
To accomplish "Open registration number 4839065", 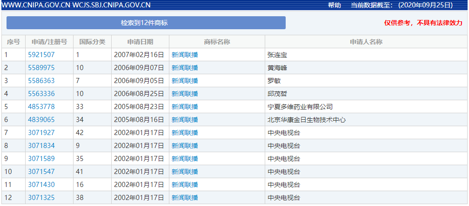I will click(41, 120).
